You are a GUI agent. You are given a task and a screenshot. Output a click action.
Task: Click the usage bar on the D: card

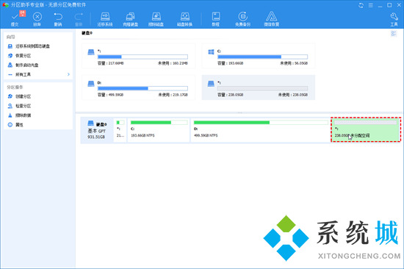143,88
